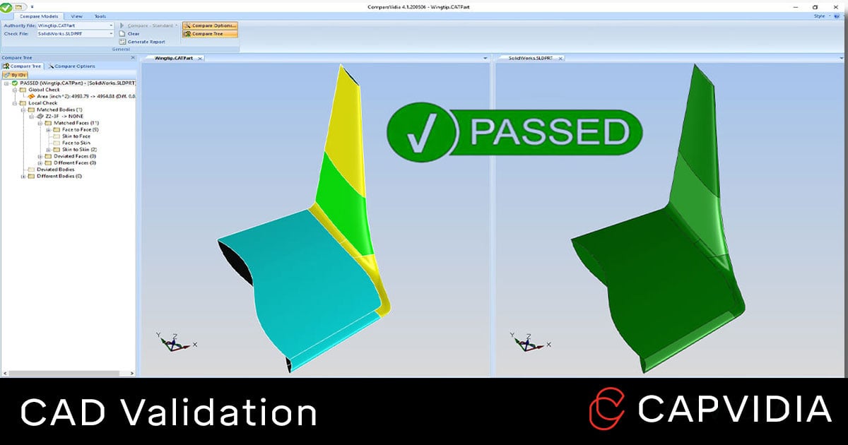Collapse the Local Check branch
Screen dimensions: 848x445
click(x=14, y=102)
